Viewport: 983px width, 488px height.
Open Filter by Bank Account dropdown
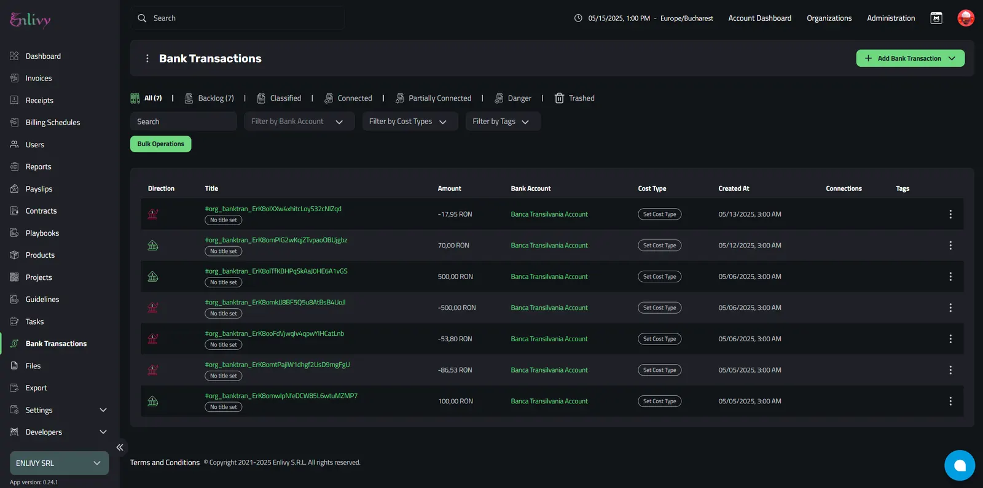point(299,122)
